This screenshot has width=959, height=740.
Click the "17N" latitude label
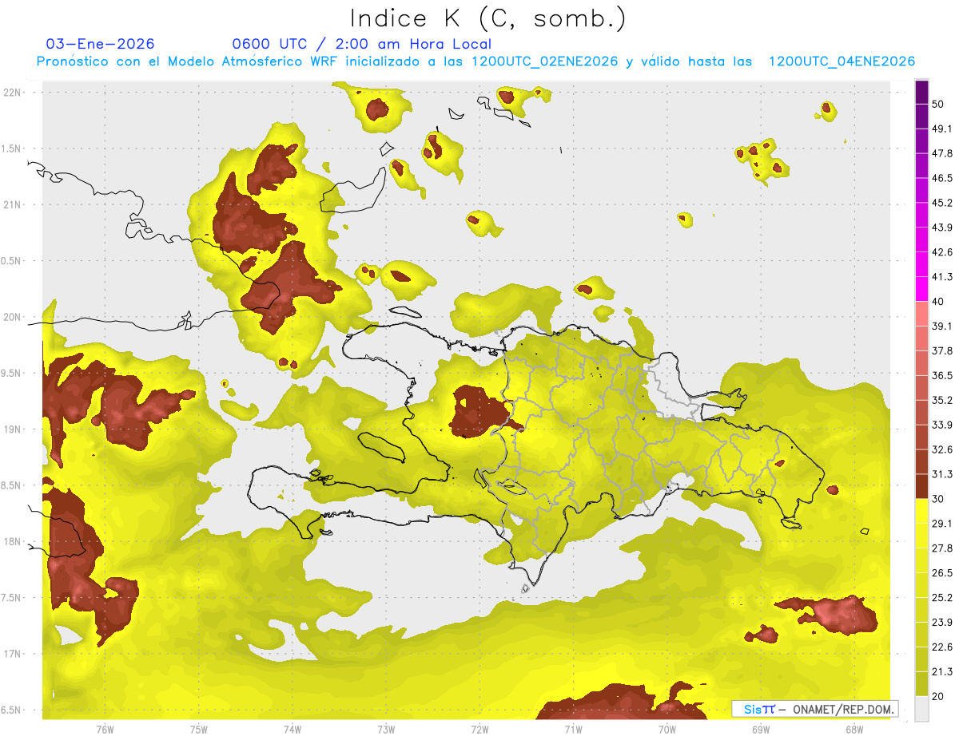[12, 654]
